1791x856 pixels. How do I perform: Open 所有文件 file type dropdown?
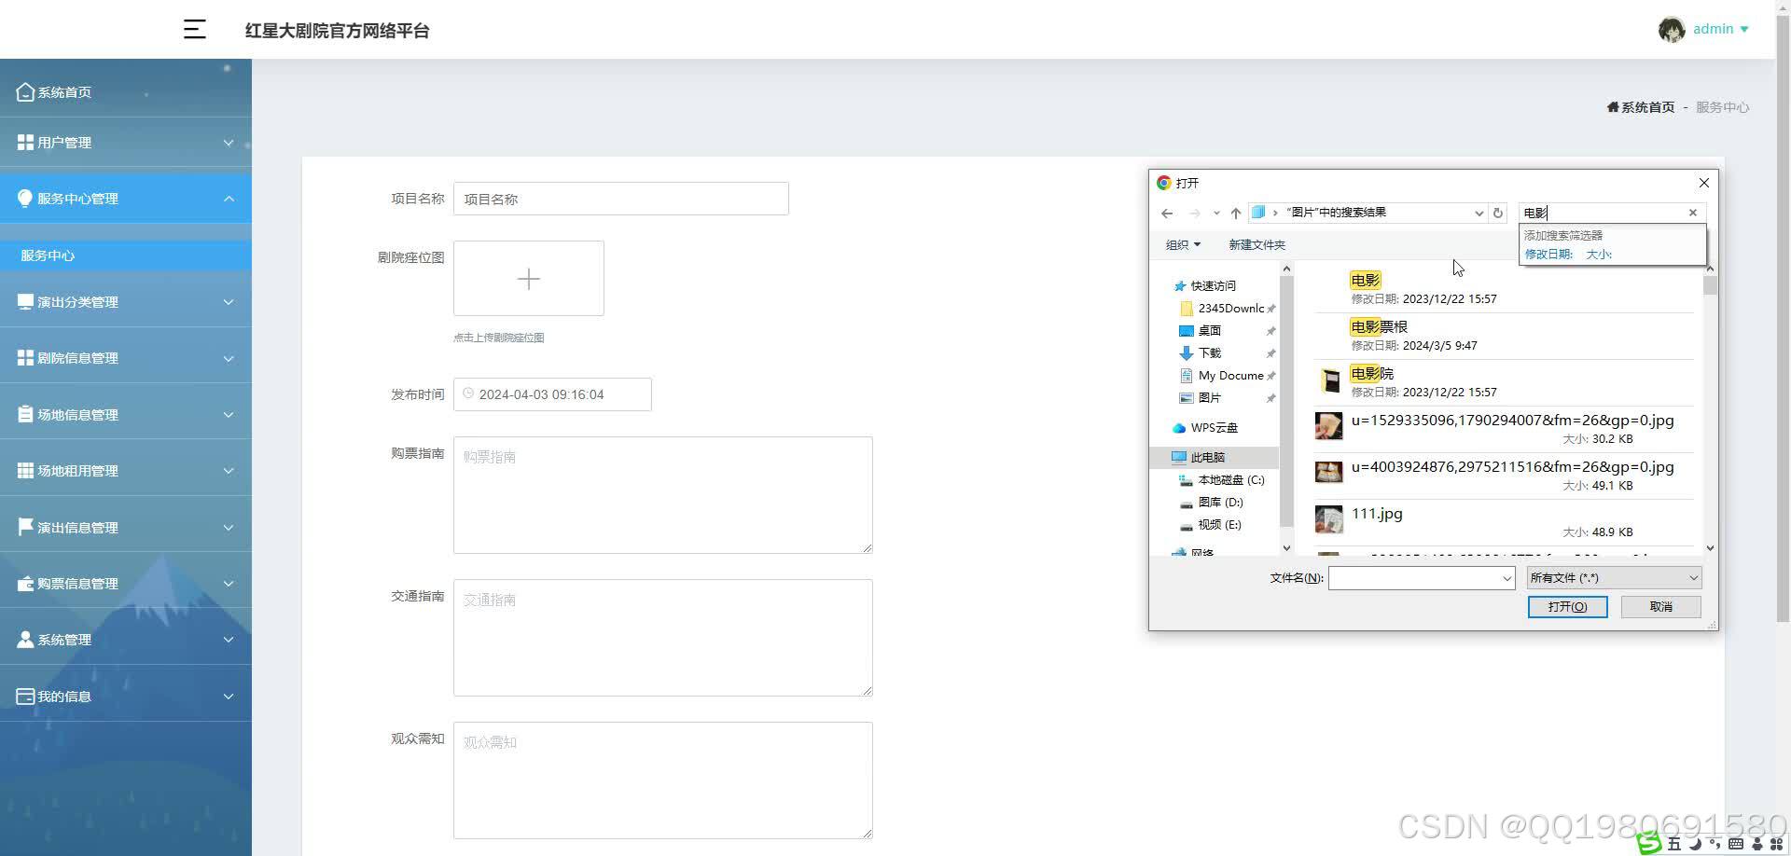[x=1614, y=578]
